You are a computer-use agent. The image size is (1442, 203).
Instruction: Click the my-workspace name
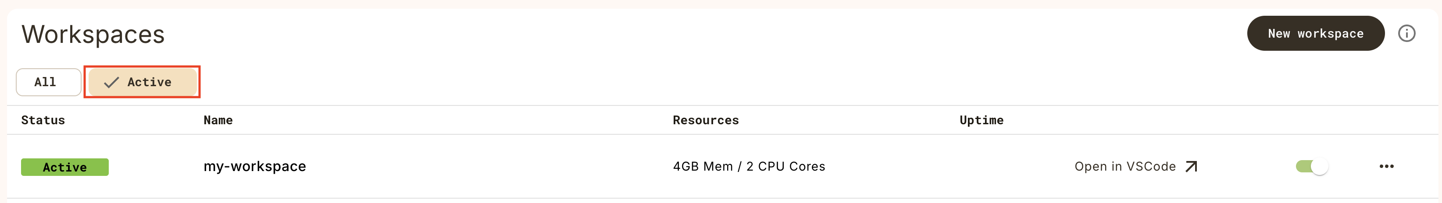[255, 166]
